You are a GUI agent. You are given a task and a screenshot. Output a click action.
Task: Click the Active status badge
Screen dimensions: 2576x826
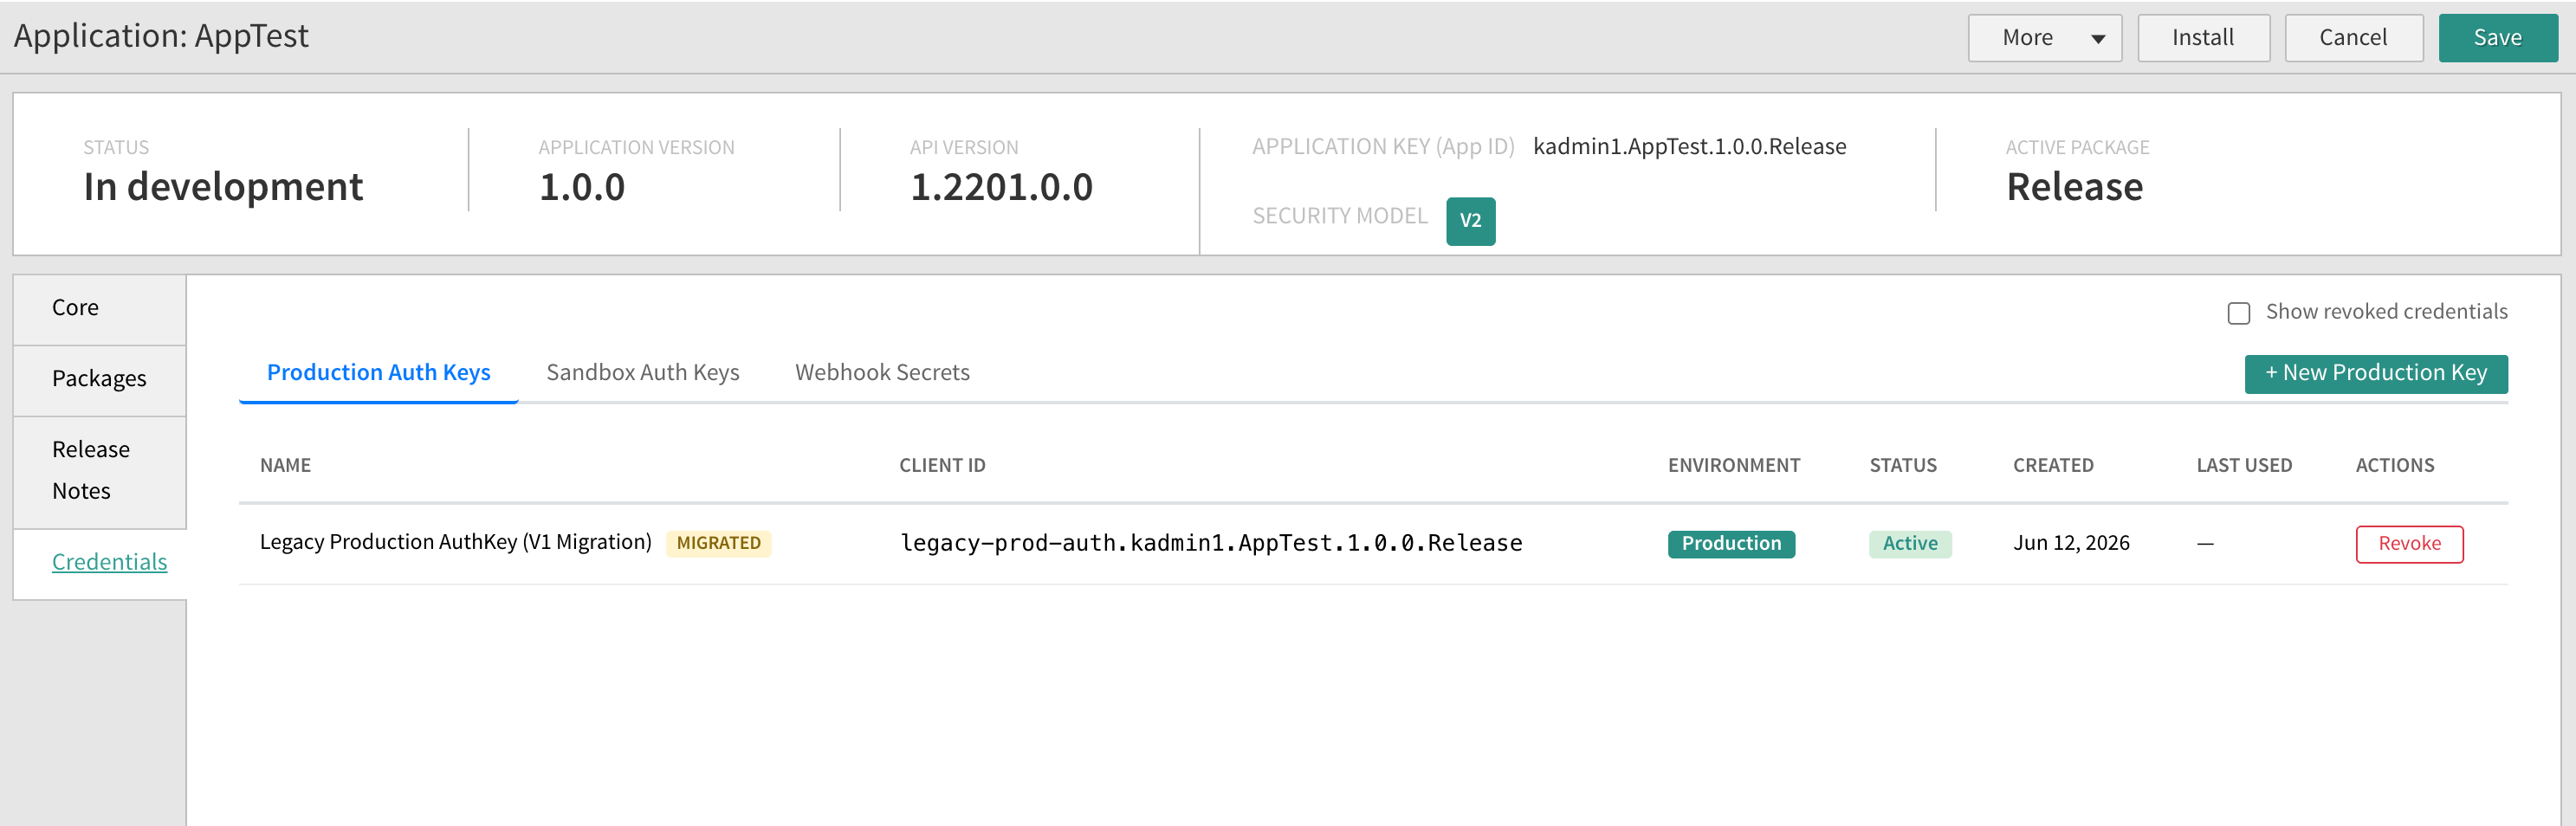pos(1910,543)
